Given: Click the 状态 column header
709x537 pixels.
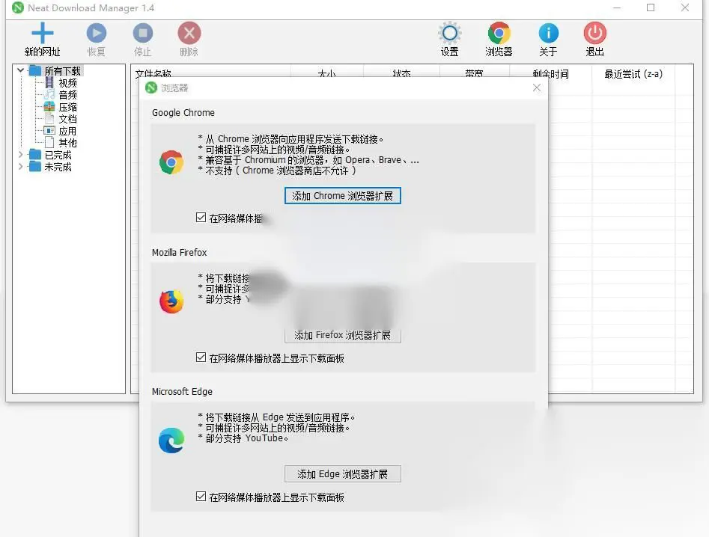Looking at the screenshot, I should coord(401,73).
